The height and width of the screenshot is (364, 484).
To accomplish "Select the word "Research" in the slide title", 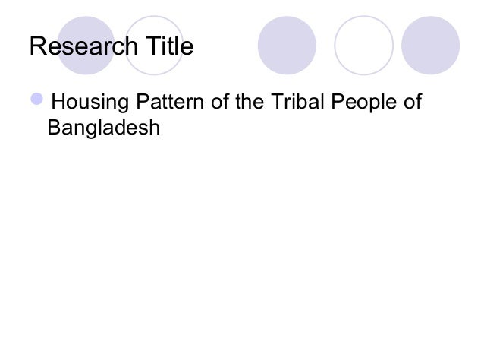I will 83,46.
